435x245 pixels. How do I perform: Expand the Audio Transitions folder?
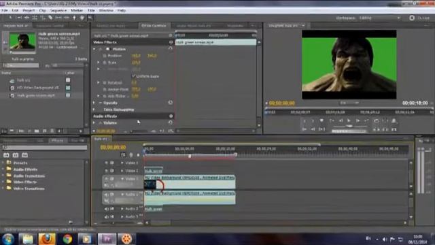click(x=3, y=176)
